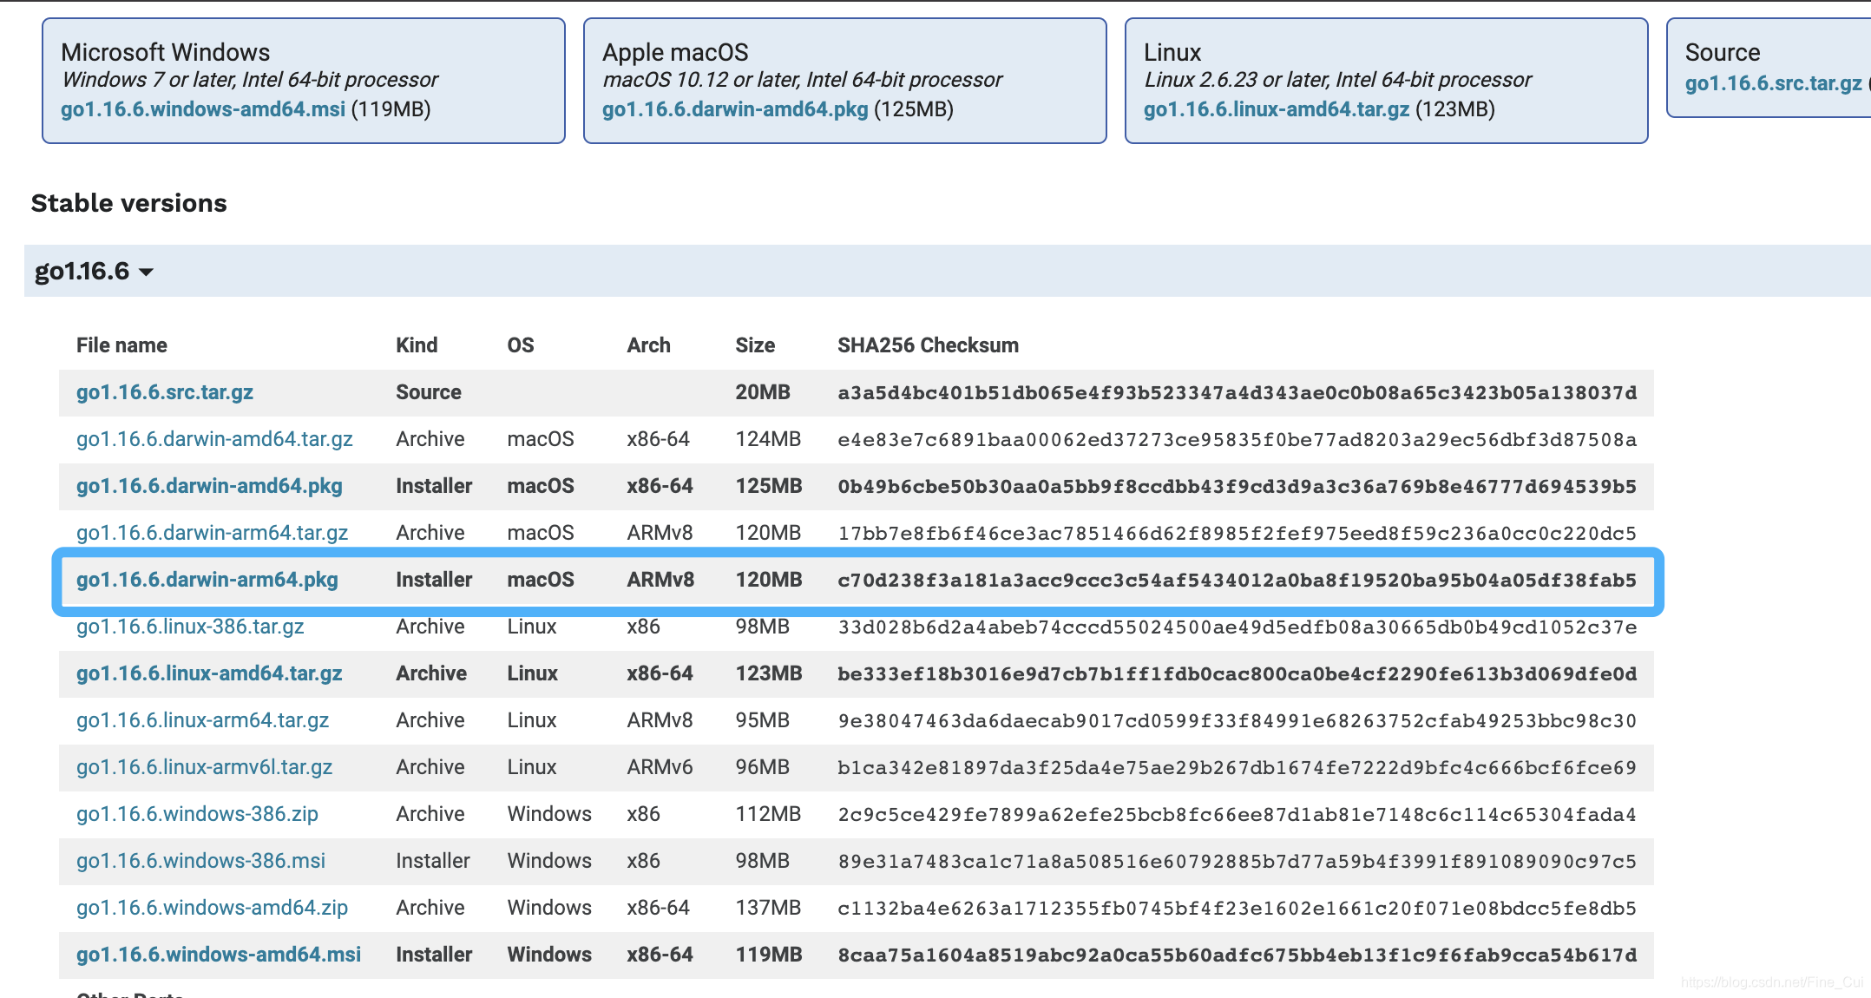
Task: Click go1.16.6.windows-amd64.msi in file table
Action: click(219, 955)
